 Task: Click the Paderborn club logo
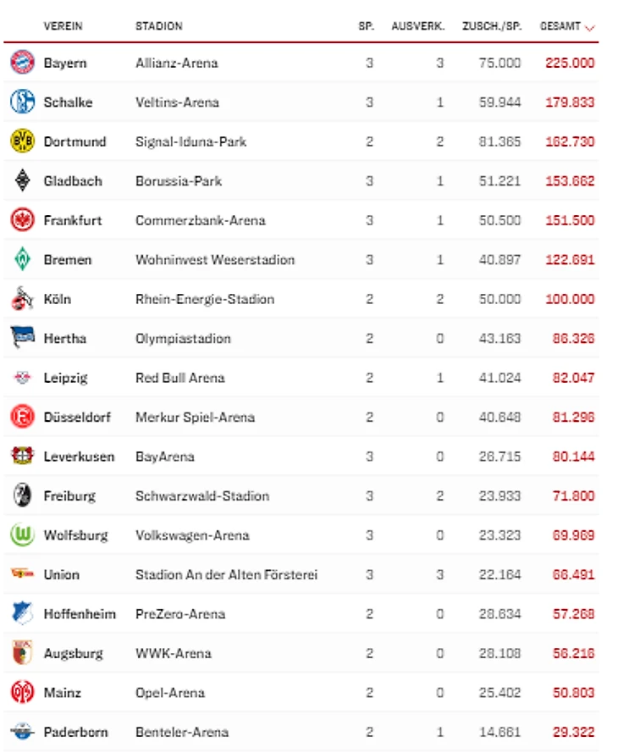tap(22, 732)
